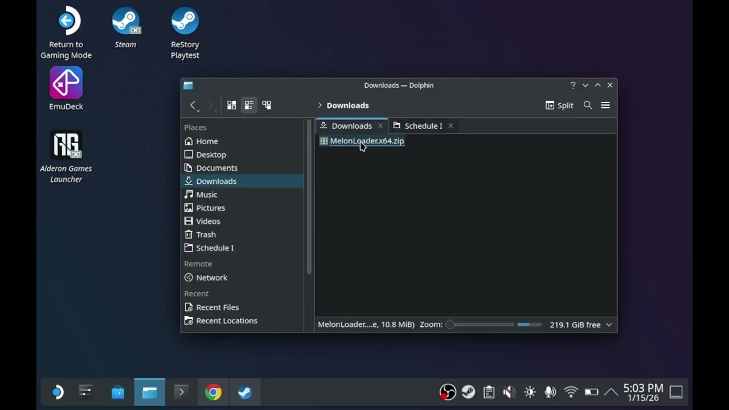Open Desktop in Places panel

243,154
